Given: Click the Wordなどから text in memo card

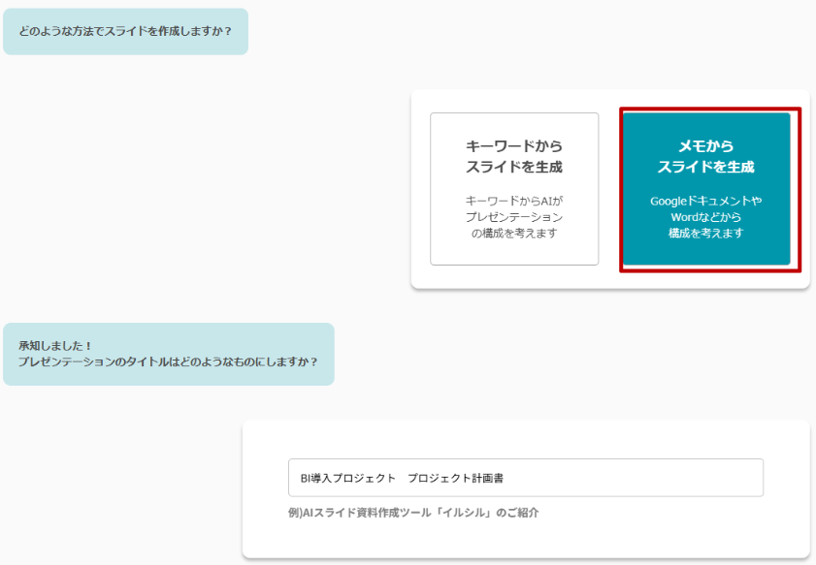Looking at the screenshot, I should 705,217.
